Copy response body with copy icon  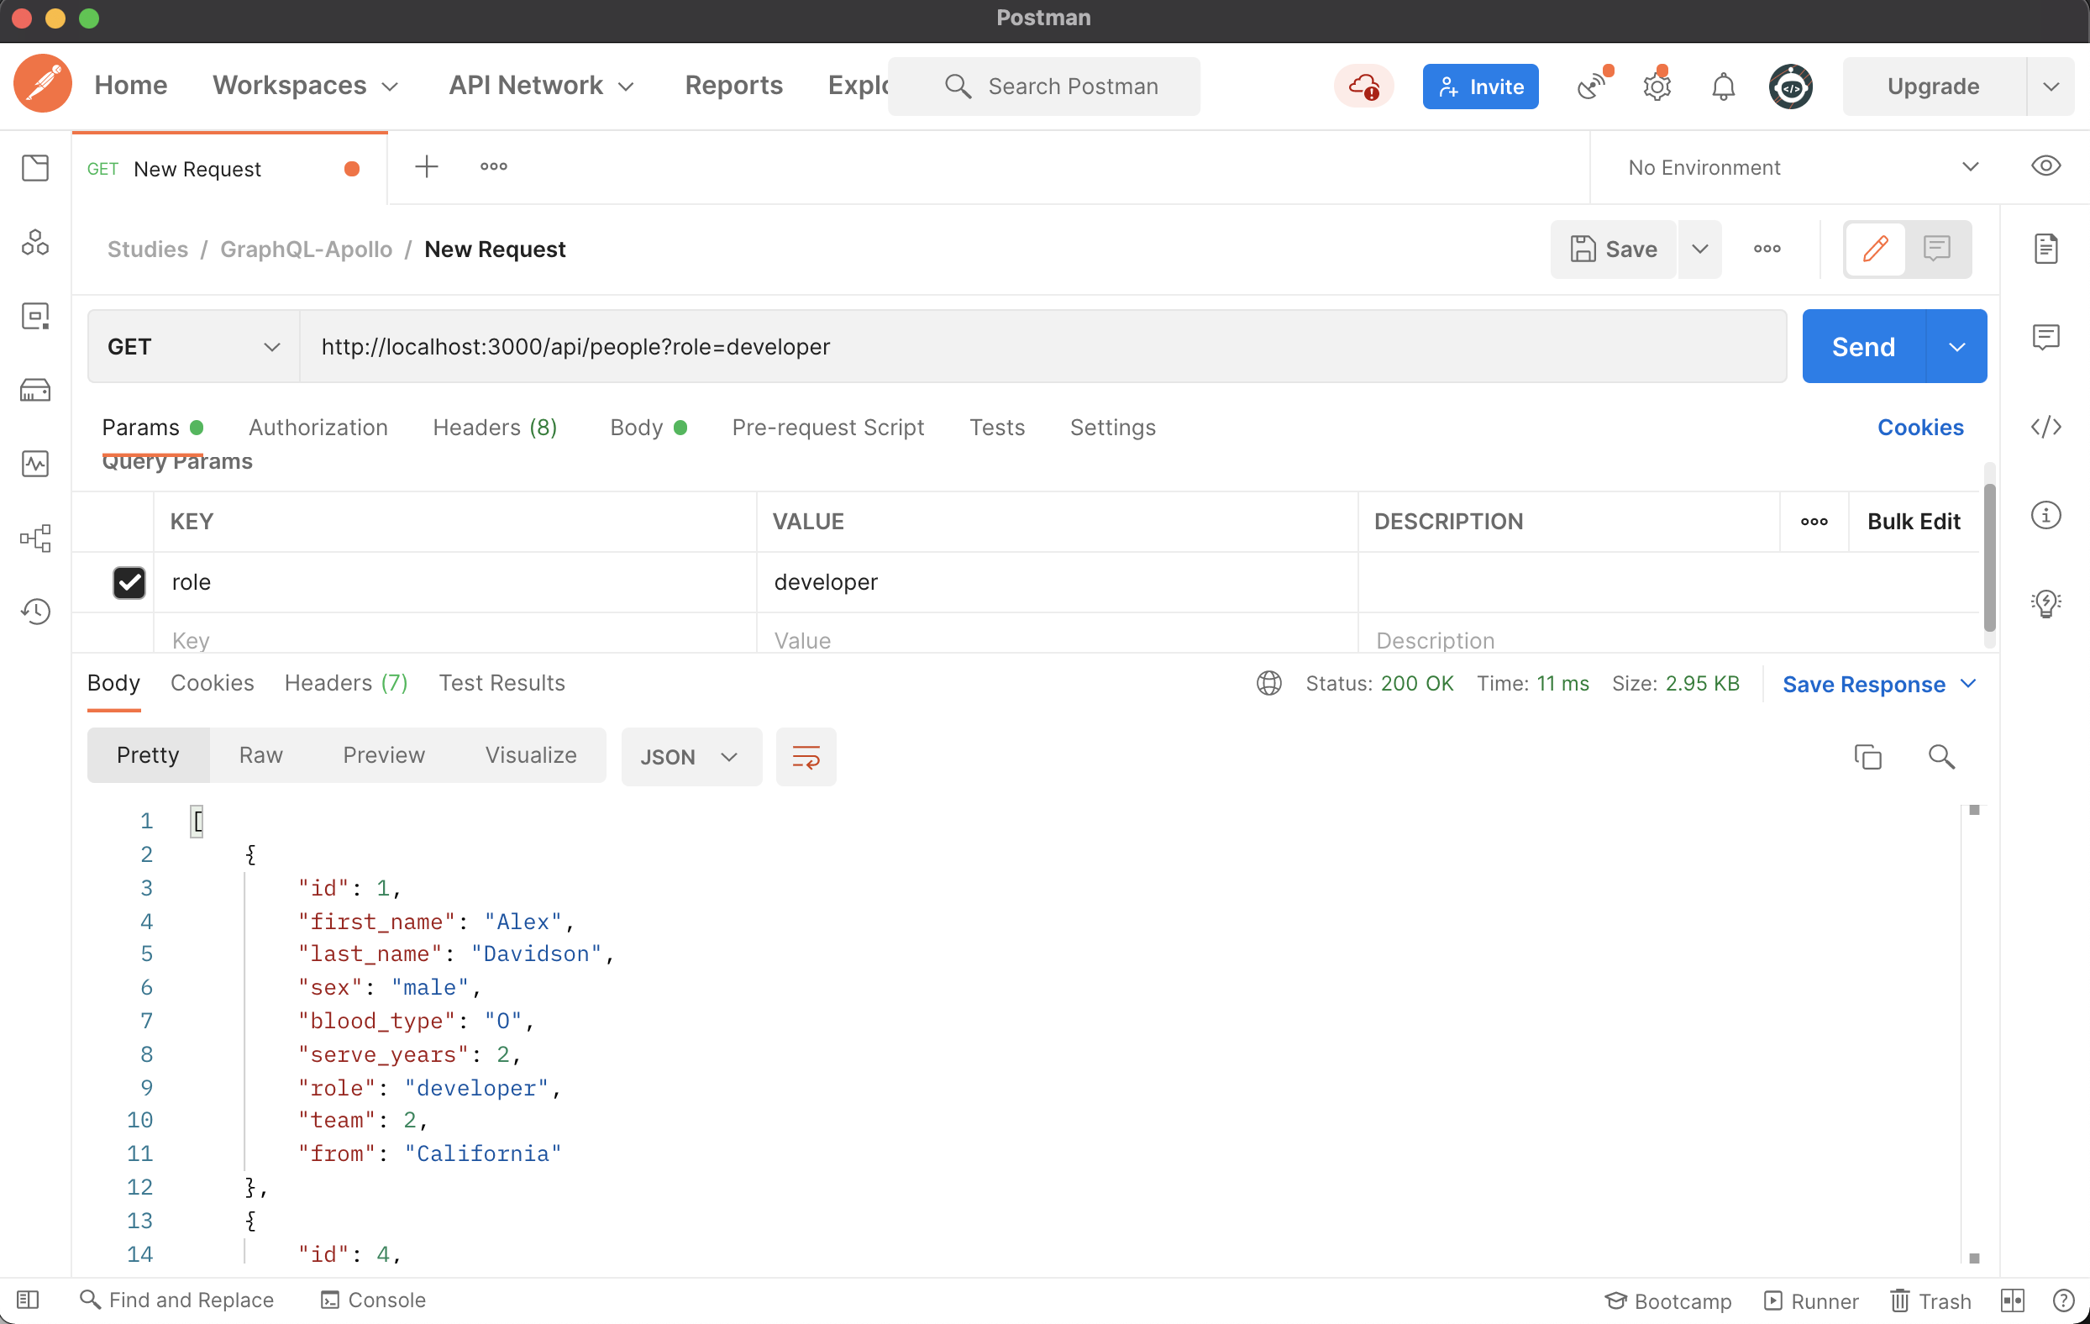1867,756
